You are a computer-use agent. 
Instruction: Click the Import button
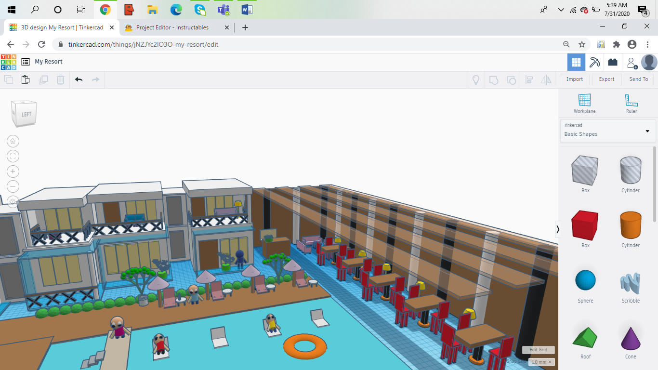(574, 79)
